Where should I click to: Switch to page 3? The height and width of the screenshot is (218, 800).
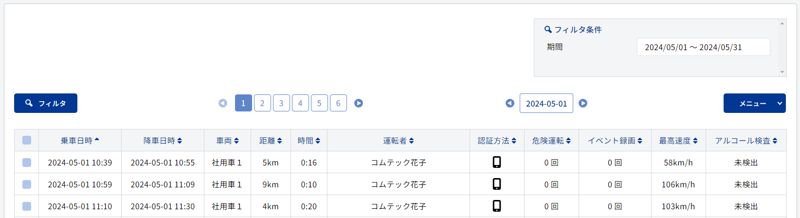point(281,103)
